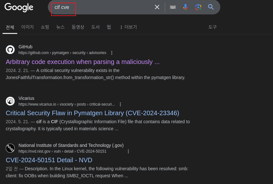Open 'CVE-2024-50151 Detail - NVD' result
The width and height of the screenshot is (273, 184).
pos(49,160)
